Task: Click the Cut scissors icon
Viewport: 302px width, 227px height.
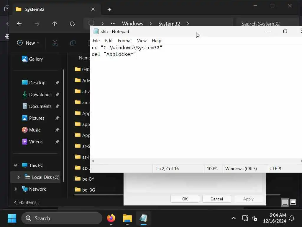Action: [55, 43]
